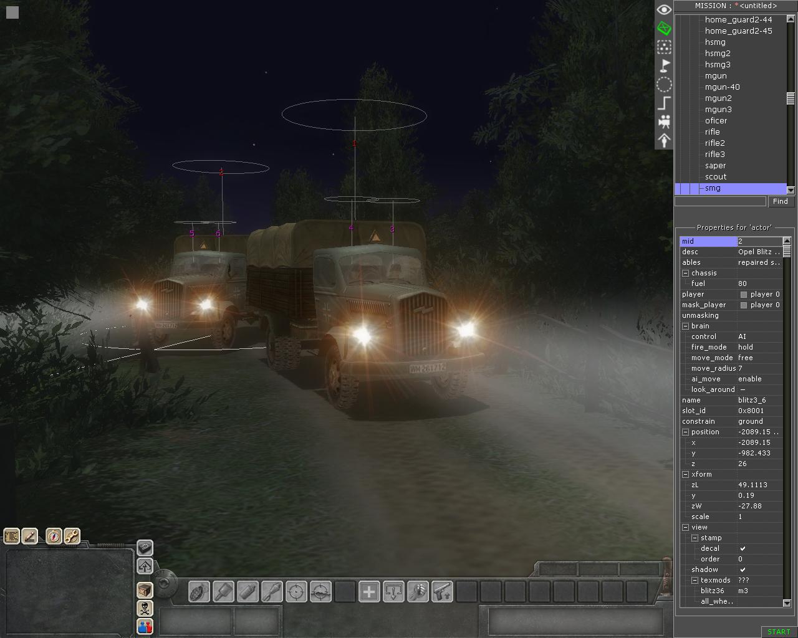The height and width of the screenshot is (638, 798).
Task: Click the pistol weapon action icon
Action: point(442,591)
